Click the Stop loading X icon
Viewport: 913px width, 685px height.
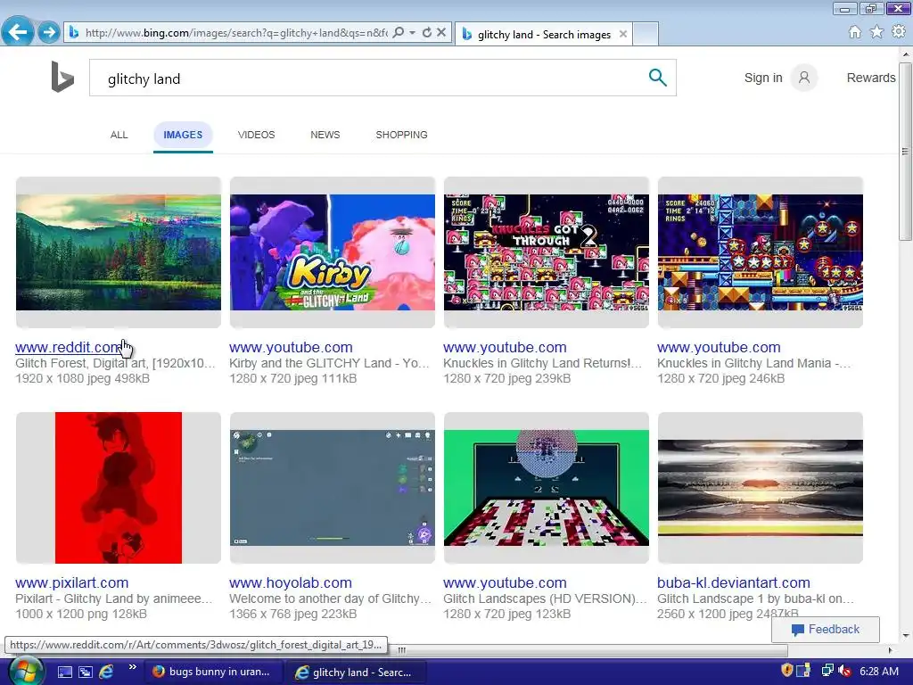tap(441, 33)
